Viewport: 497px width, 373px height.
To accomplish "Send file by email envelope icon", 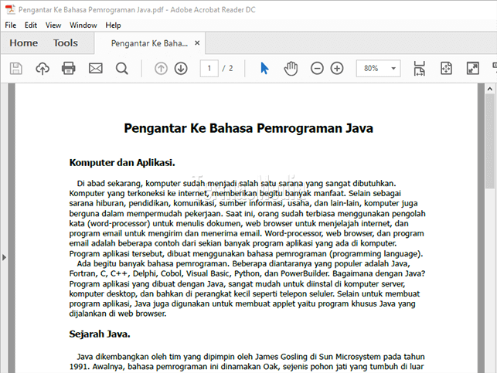I will click(x=95, y=69).
